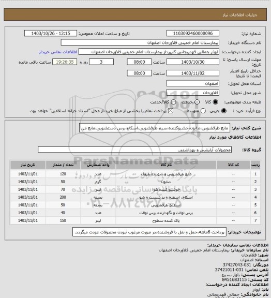The width and height of the screenshot is (271, 298).
Task: Click the تاریخ نیاز column header
Action: 28,165
